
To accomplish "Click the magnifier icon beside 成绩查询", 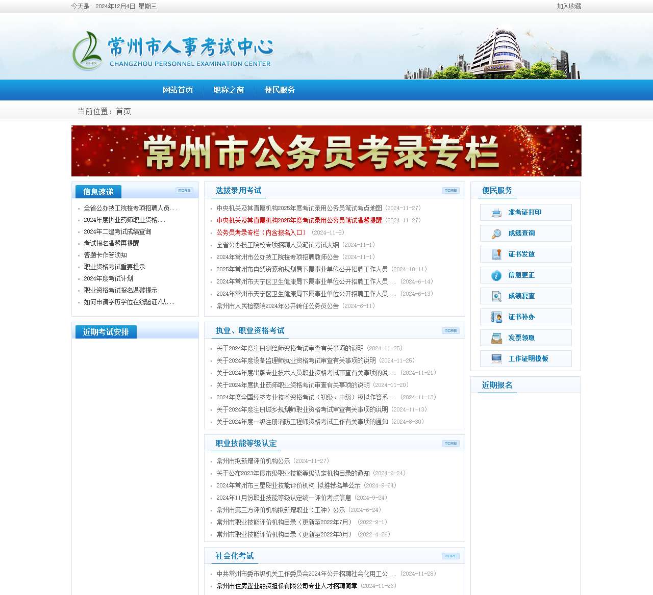I will click(x=496, y=234).
